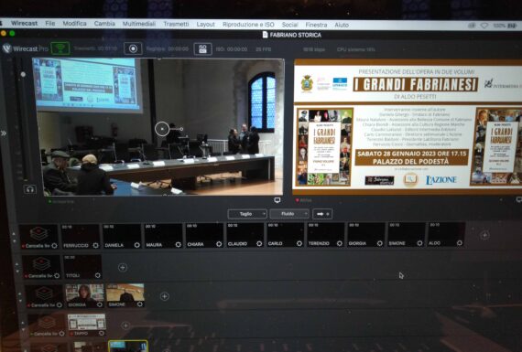Start streaming with the green broadcast icon
Viewport: 522px width, 352px height.
pyautogui.click(x=60, y=48)
